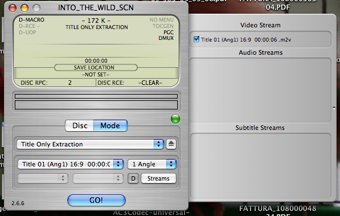Viewport: 340px width, 216px height.
Task: Click the first disabled chapter popup
Action: (x=43, y=178)
